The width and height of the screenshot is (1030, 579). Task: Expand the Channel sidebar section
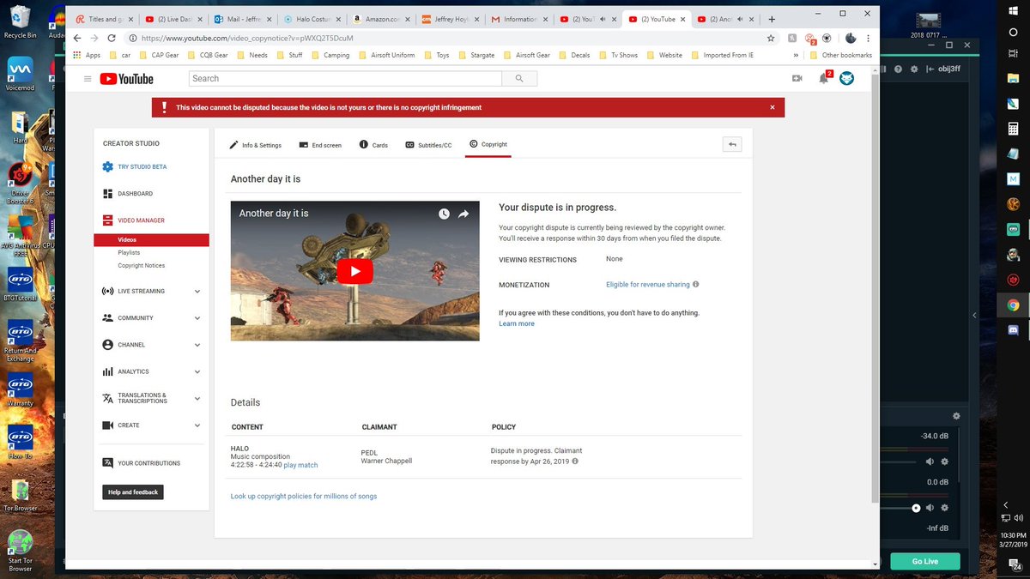click(x=197, y=345)
